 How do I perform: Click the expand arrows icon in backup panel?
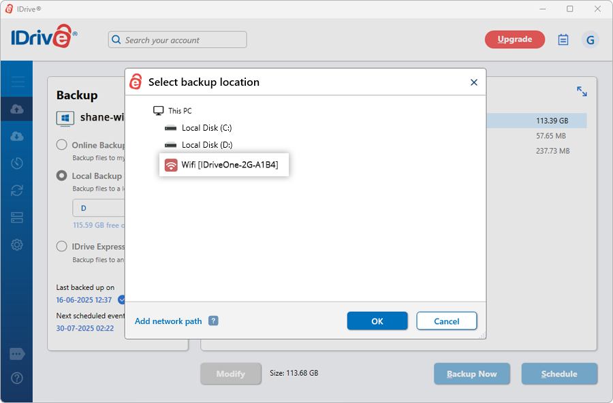[582, 91]
